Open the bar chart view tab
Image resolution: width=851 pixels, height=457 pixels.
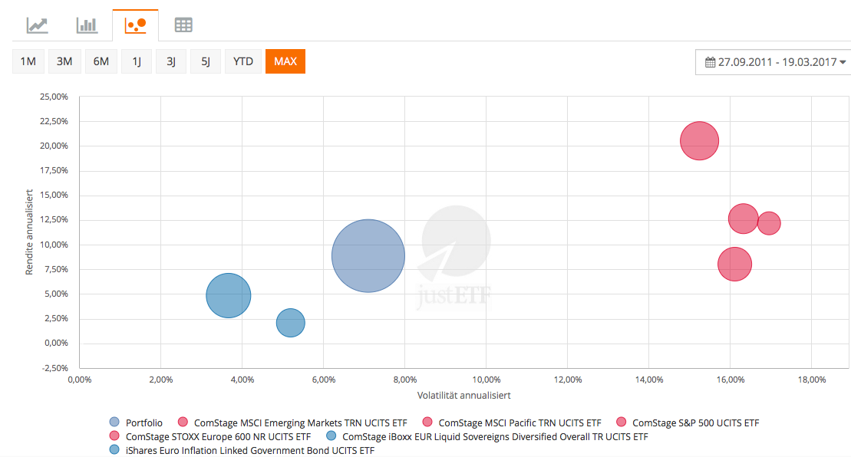(x=87, y=25)
